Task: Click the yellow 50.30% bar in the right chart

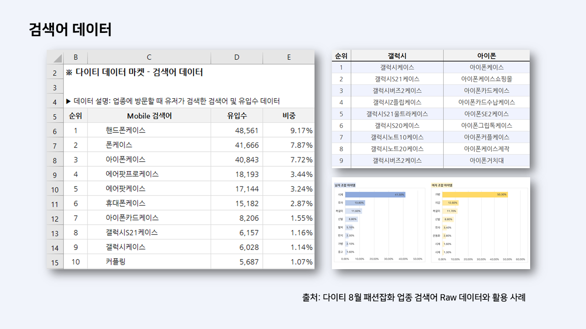Action: [475, 195]
